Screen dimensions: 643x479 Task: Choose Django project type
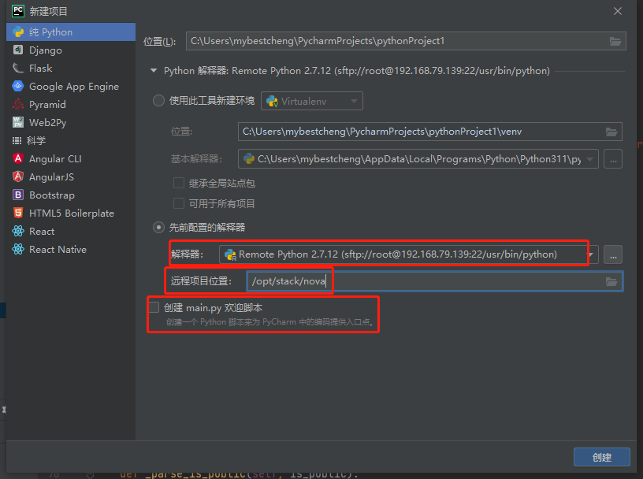pos(71,50)
